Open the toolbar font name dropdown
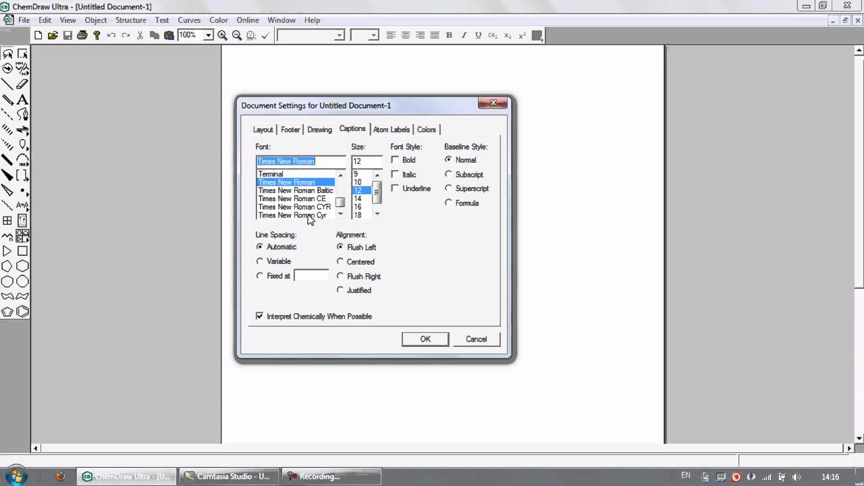 pos(340,35)
